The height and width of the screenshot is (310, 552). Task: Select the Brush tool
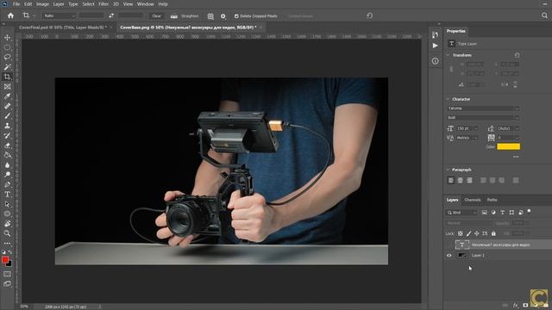(7, 115)
